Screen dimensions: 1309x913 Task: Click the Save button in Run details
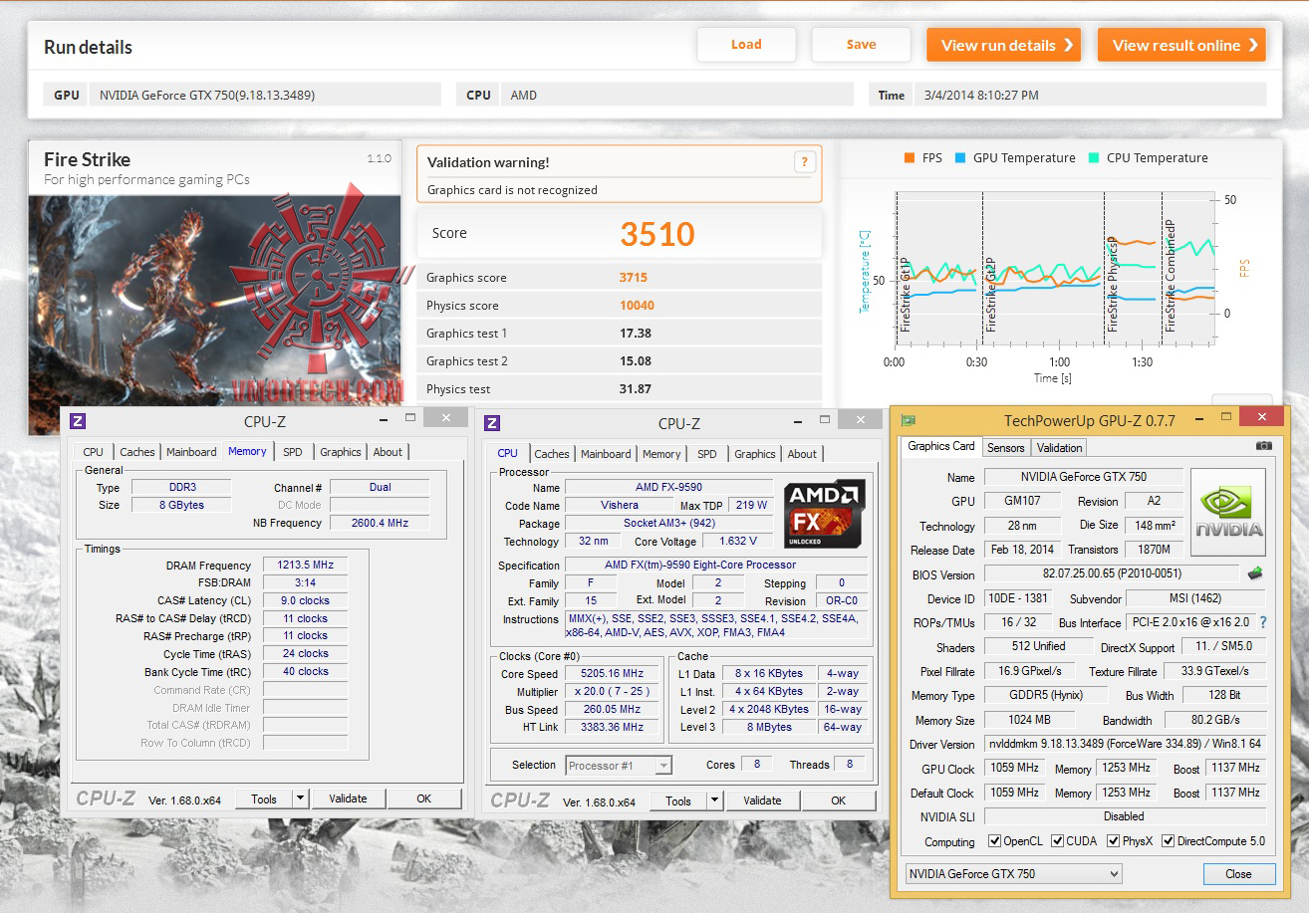[x=861, y=45]
